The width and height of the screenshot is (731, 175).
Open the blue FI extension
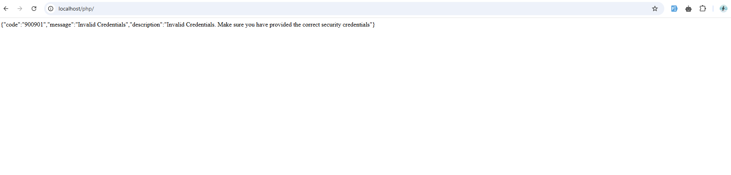pos(674,9)
